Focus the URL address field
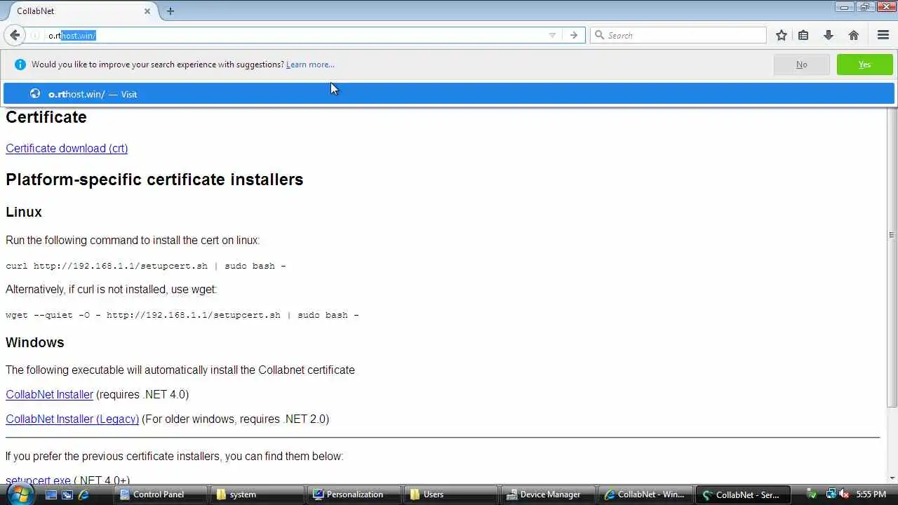The width and height of the screenshot is (898, 505). click(295, 35)
